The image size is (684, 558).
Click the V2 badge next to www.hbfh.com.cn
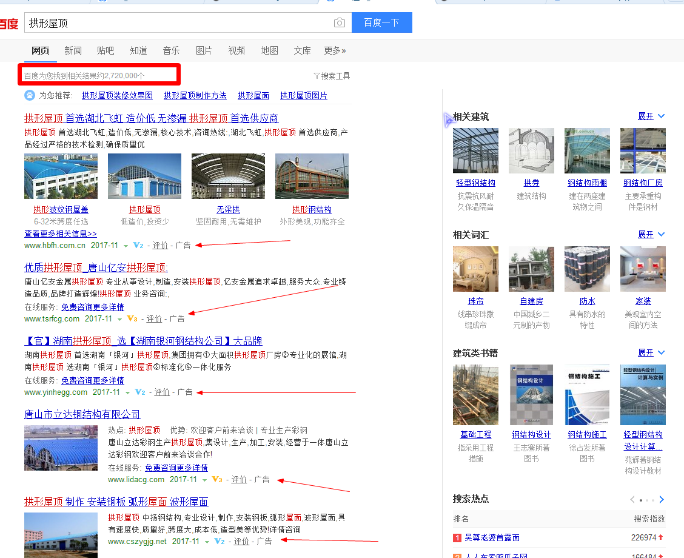pyautogui.click(x=138, y=246)
